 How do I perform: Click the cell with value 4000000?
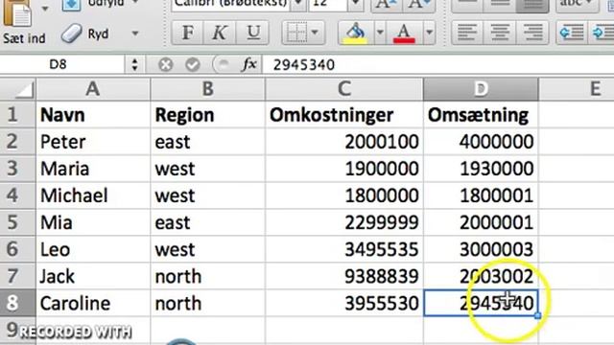(x=481, y=142)
